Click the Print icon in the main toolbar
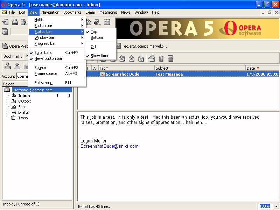Image resolution: width=280 pixels, height=210 pixels. click(15, 22)
